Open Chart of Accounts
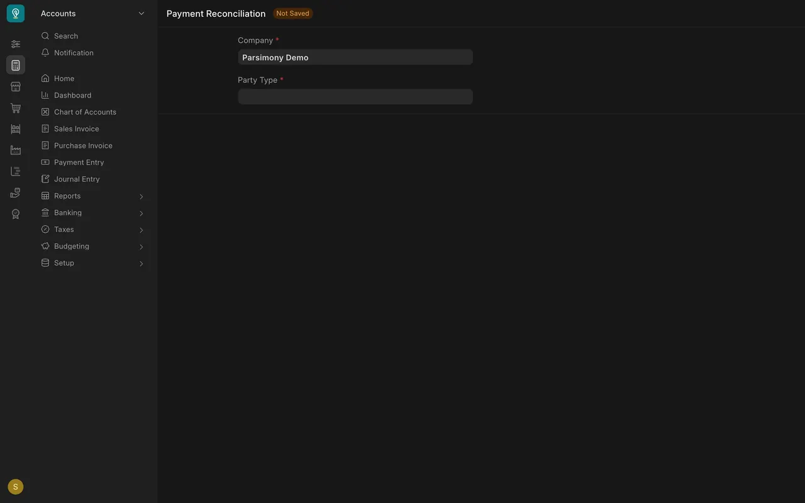 click(x=93, y=112)
